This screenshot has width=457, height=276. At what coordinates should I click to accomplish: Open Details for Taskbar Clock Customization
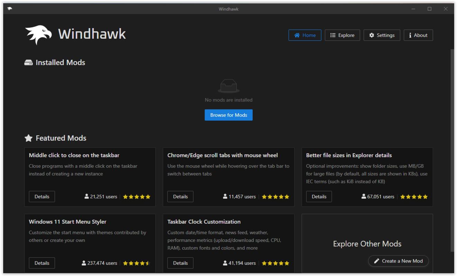tap(180, 263)
